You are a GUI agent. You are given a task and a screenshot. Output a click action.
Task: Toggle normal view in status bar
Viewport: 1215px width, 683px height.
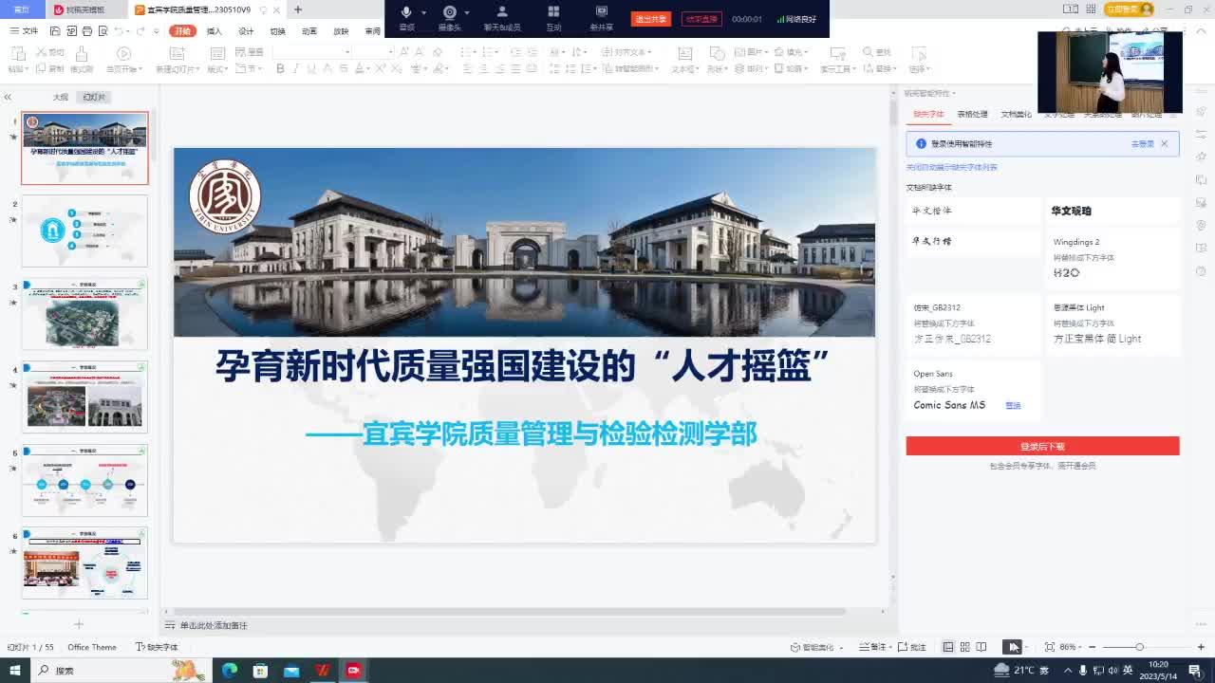point(947,647)
